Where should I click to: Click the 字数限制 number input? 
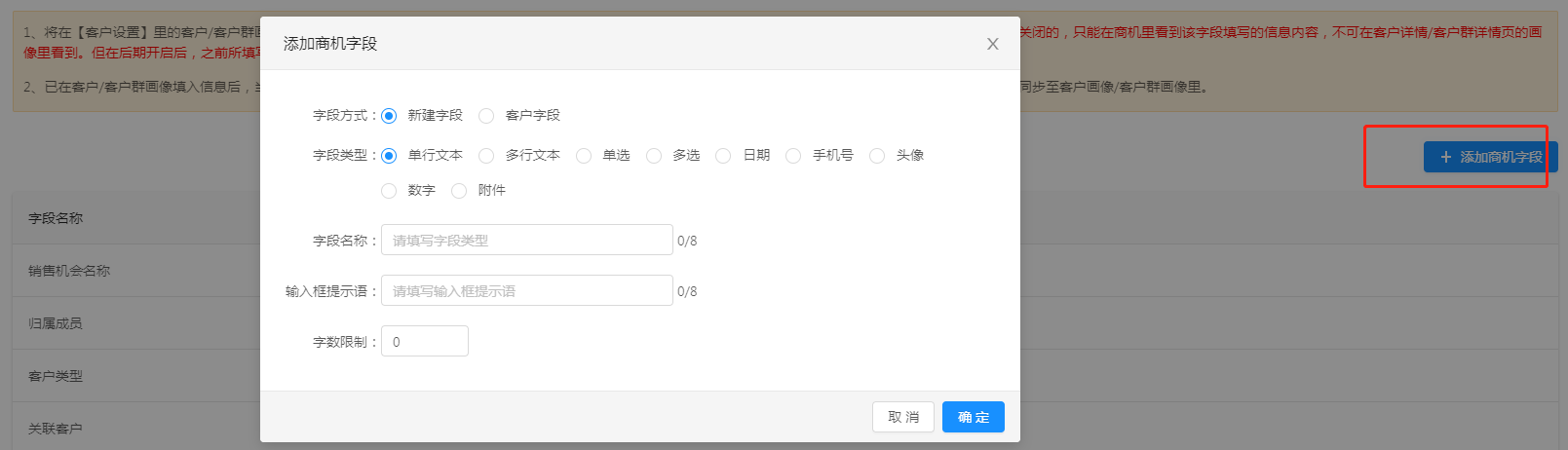pyautogui.click(x=425, y=342)
